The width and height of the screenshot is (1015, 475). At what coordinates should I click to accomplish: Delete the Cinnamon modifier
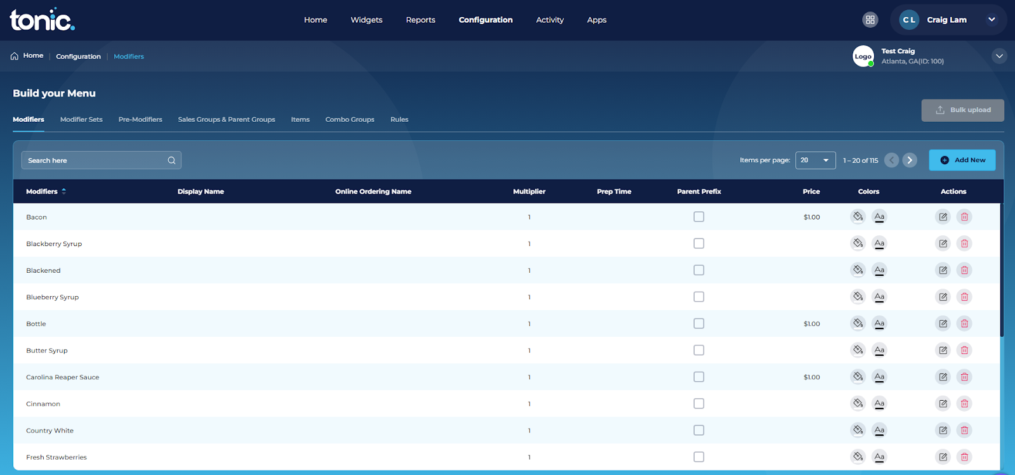[x=964, y=403]
